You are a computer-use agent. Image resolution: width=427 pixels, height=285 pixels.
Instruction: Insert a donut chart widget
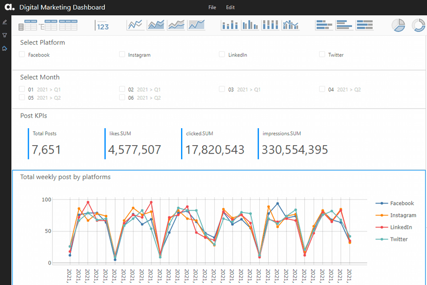[419, 25]
